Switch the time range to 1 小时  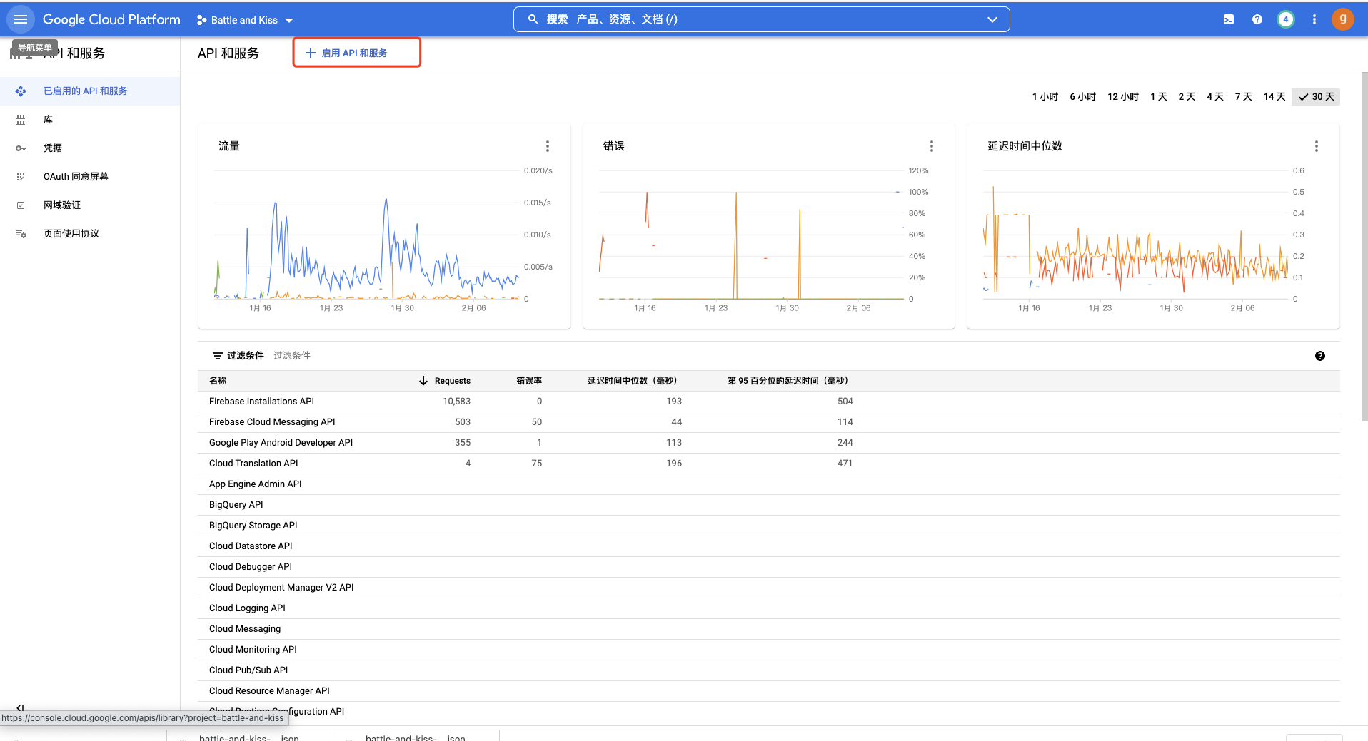coord(1045,96)
